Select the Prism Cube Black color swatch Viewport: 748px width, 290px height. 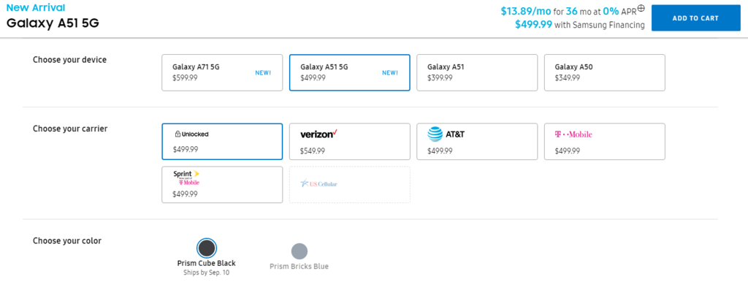[x=207, y=248]
